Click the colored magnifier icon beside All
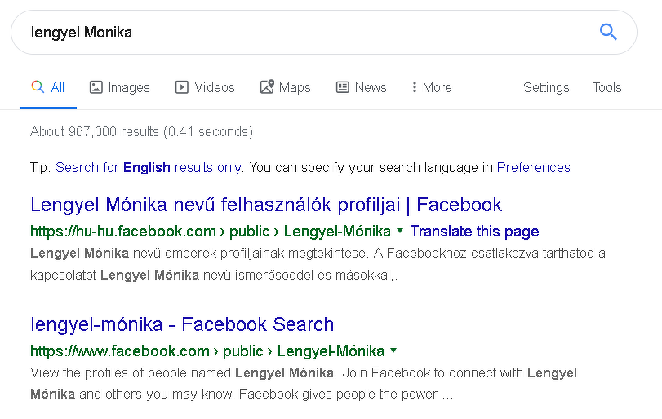Image resolution: width=662 pixels, height=419 pixels. pyautogui.click(x=38, y=87)
